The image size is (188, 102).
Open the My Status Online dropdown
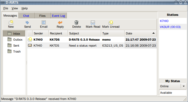click(x=173, y=86)
